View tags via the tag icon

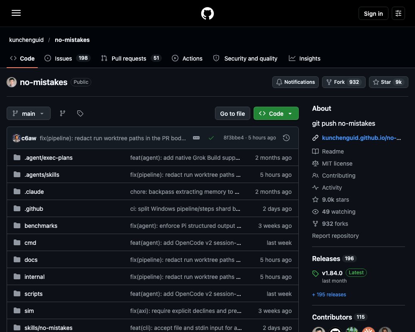(x=80, y=113)
